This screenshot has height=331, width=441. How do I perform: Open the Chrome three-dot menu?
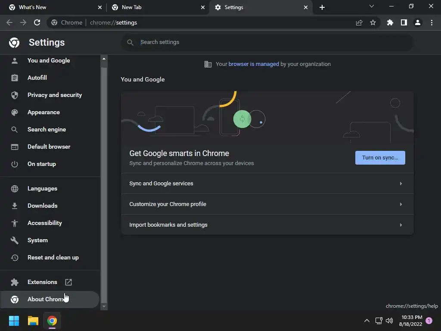point(432,22)
